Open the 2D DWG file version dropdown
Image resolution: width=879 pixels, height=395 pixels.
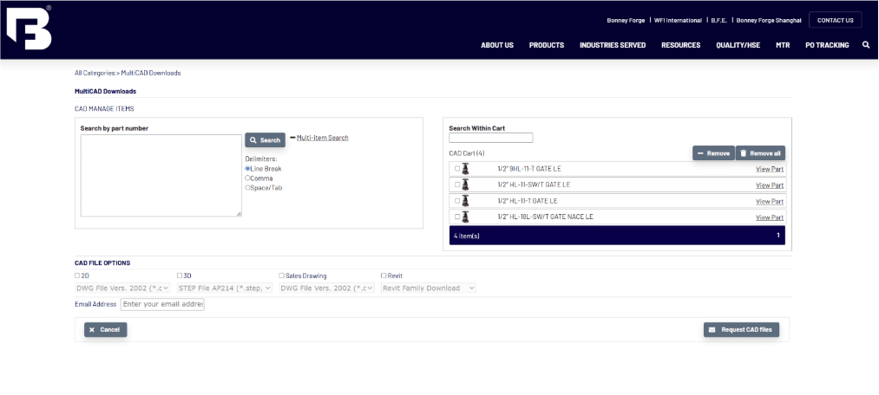[x=122, y=288]
